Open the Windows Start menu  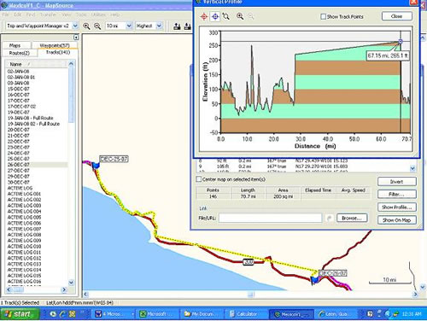[x=20, y=314]
